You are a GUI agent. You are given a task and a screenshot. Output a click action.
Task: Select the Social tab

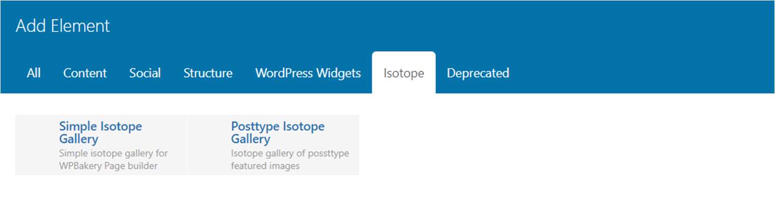(x=145, y=73)
